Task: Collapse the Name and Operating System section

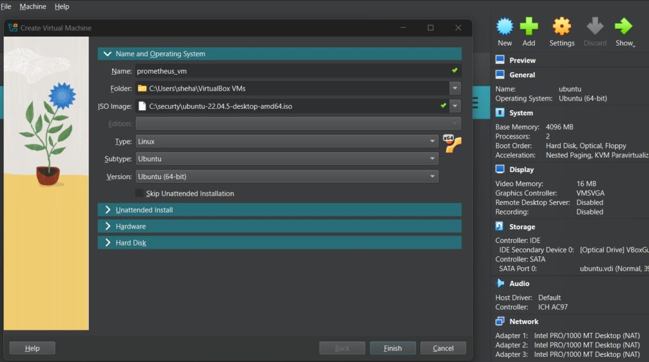Action: (x=280, y=54)
